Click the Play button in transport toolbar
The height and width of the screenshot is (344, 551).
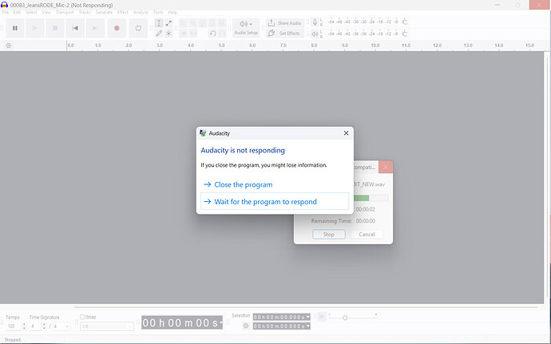[x=35, y=28]
